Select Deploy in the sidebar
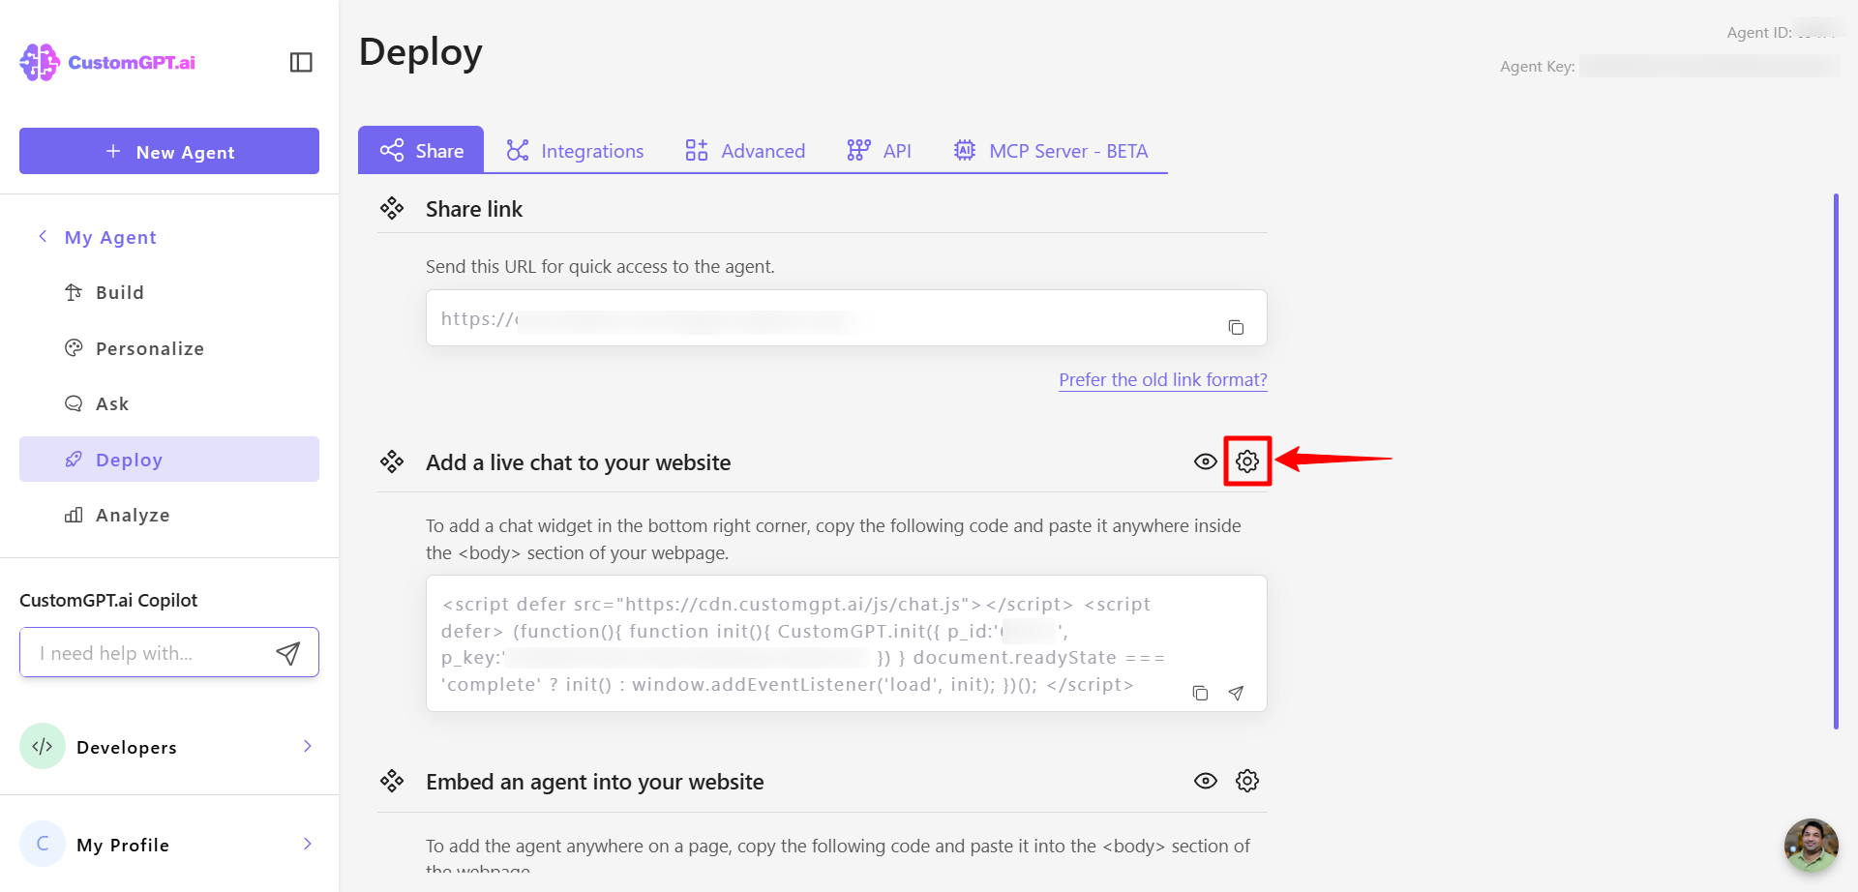Image resolution: width=1858 pixels, height=892 pixels. click(x=169, y=460)
